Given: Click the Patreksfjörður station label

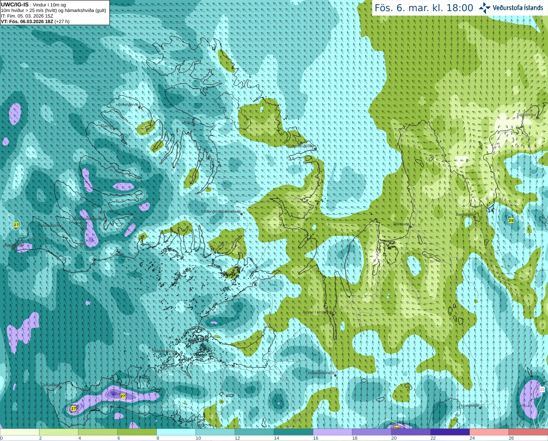Looking at the screenshot, I should click(50, 225).
